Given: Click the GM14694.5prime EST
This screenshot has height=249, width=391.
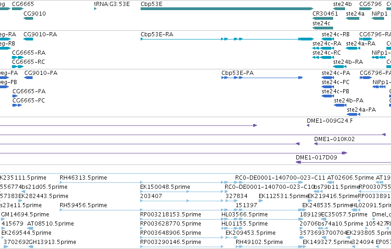Looking at the screenshot, I should click(x=3, y=219).
